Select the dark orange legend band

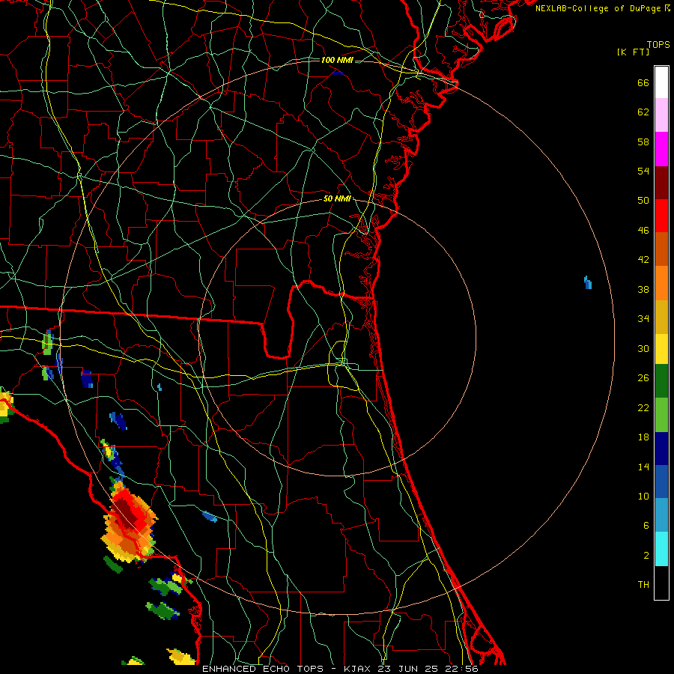[661, 249]
